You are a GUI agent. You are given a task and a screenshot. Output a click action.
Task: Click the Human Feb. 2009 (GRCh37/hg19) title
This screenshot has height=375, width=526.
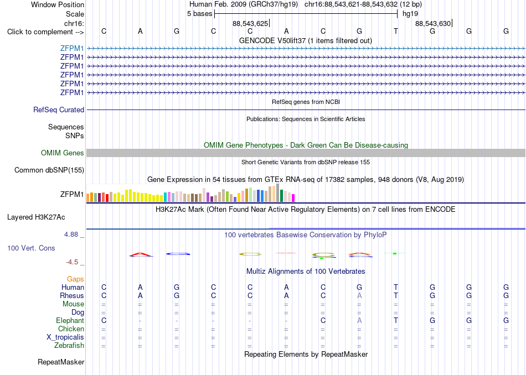(245, 4)
